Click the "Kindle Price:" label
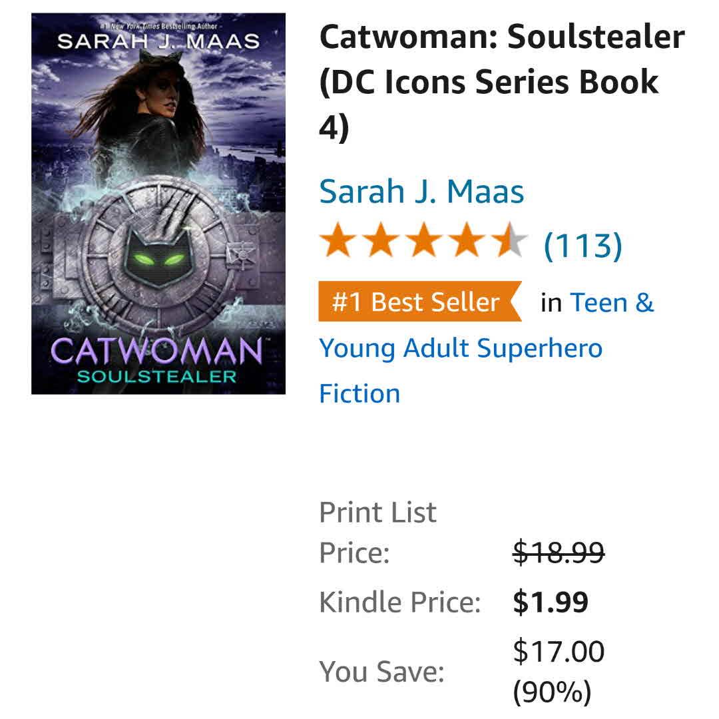This screenshot has height=719, width=719. pyautogui.click(x=399, y=602)
